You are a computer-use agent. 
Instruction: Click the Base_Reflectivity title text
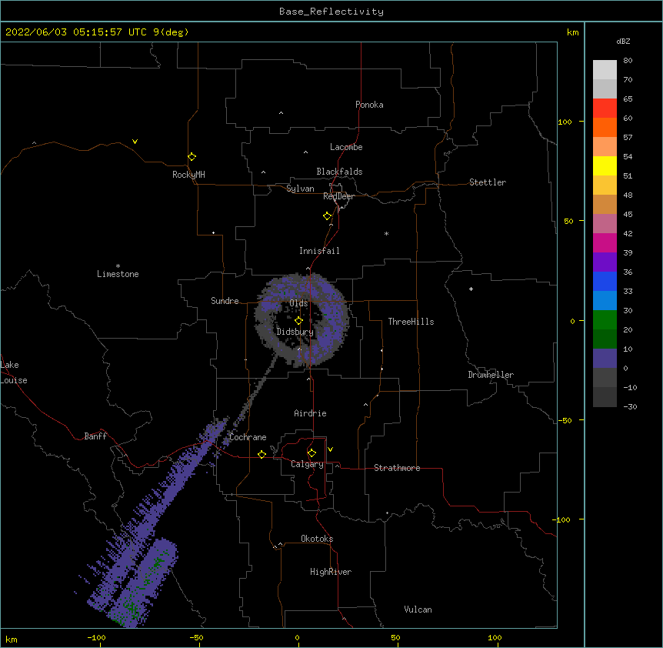coord(331,12)
